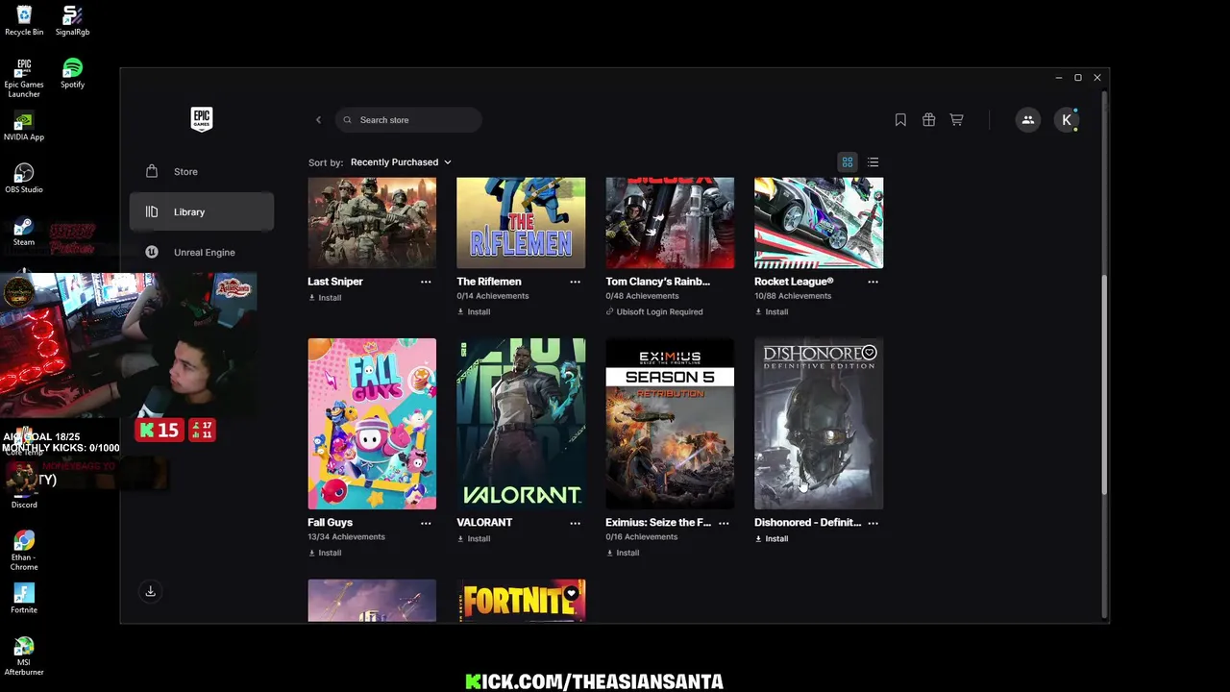Open options menu for The Riflemen

tap(575, 282)
